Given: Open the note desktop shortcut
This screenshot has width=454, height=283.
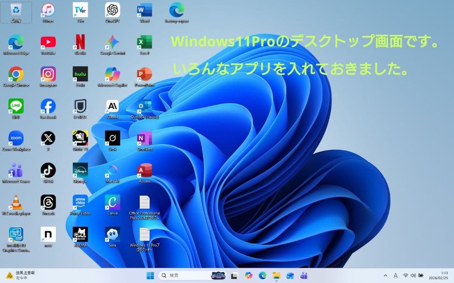Looking at the screenshot, I should coord(48,237).
